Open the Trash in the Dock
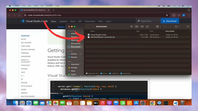Viewport: 198px width, 111px height. [x=182, y=103]
